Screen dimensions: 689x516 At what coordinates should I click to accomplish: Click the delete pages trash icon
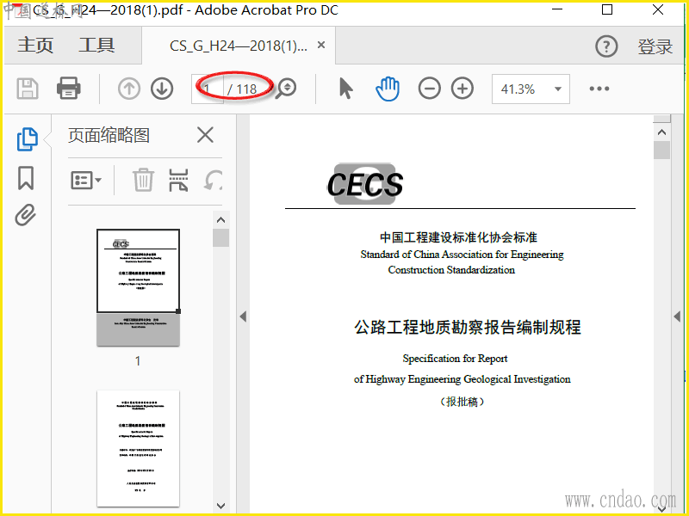[x=143, y=180]
